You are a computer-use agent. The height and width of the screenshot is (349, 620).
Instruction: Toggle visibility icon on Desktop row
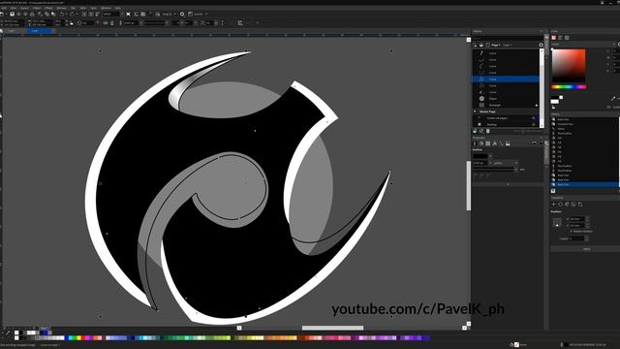(533, 124)
